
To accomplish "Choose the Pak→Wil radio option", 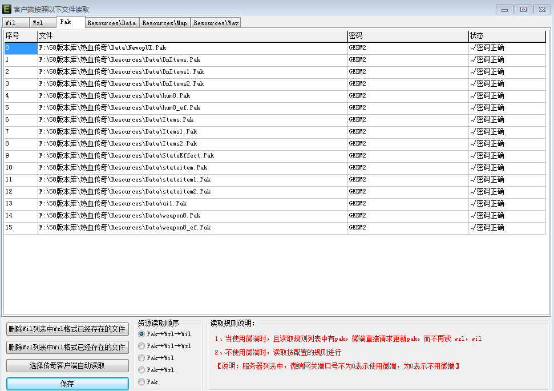I will (141, 358).
